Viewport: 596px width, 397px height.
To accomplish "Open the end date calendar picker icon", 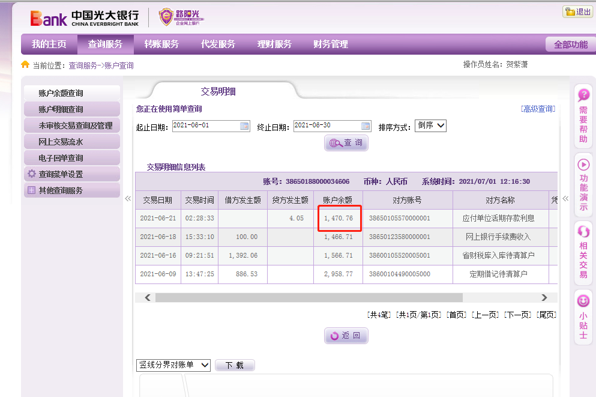I will click(x=366, y=126).
